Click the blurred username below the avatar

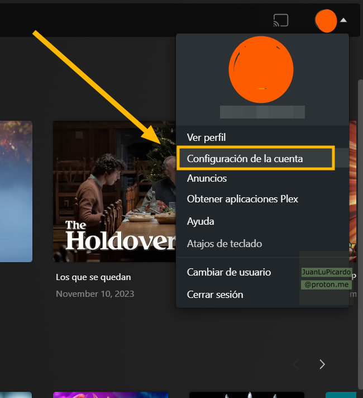262,111
